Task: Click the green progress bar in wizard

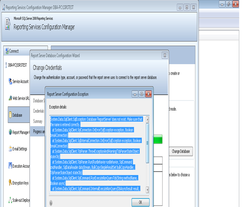Action: coord(158,138)
